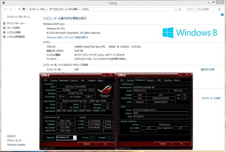
Task: Click the address bar computer icon
Action: point(24,9)
